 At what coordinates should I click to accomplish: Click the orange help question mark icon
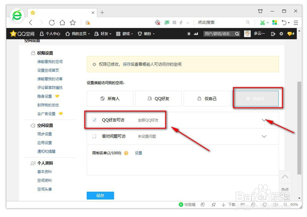point(126,153)
